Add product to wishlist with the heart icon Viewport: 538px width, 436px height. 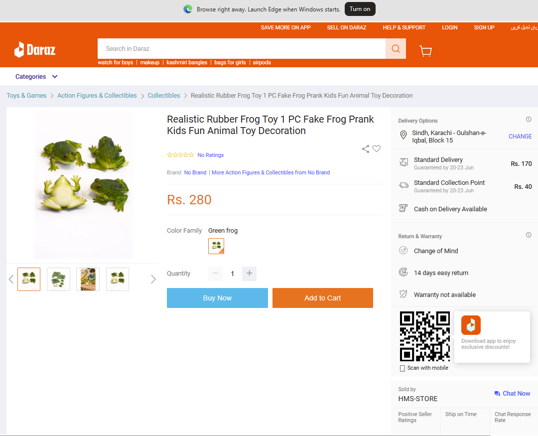pos(377,148)
